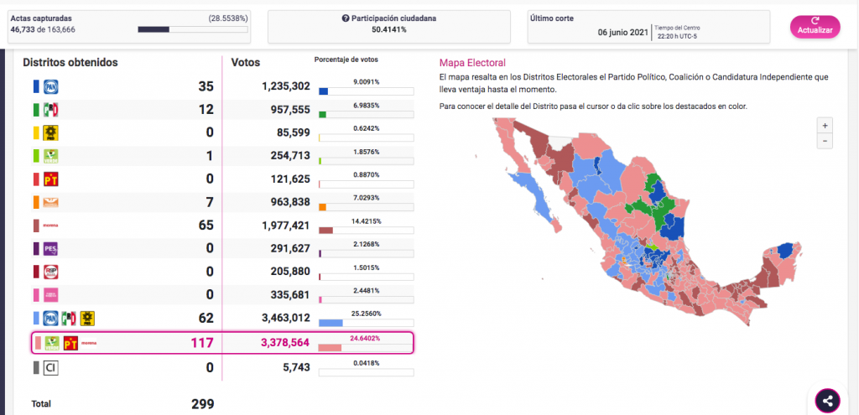Zoom out on the electoral map
Screen dimensions: 859x415
pyautogui.click(x=826, y=141)
